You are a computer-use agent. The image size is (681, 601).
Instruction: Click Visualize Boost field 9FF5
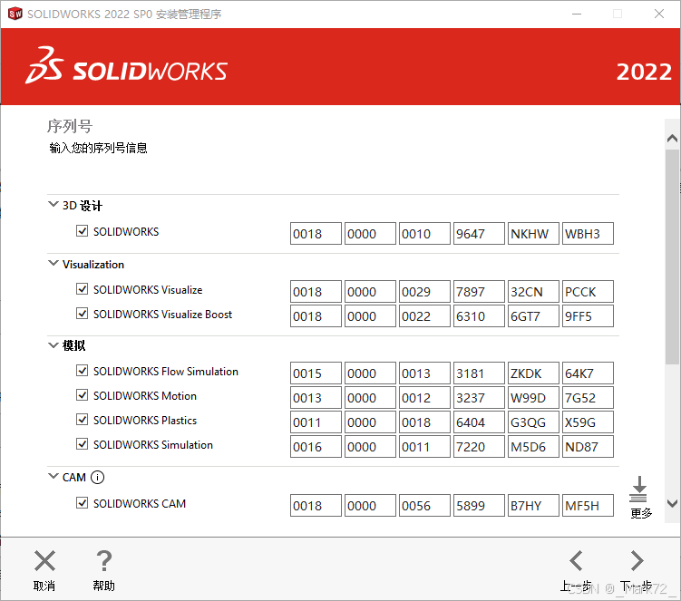588,315
